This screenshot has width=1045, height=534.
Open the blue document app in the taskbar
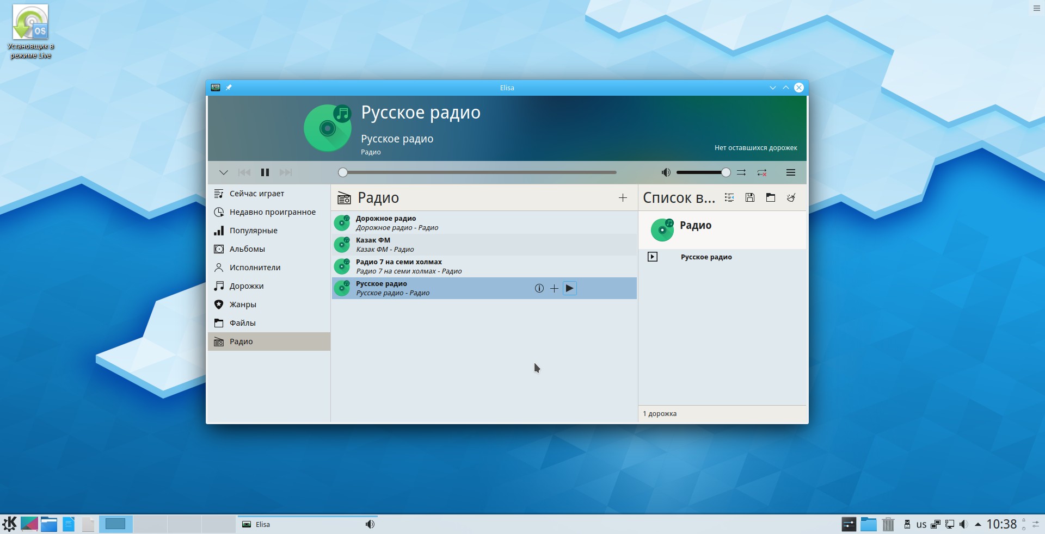point(69,524)
